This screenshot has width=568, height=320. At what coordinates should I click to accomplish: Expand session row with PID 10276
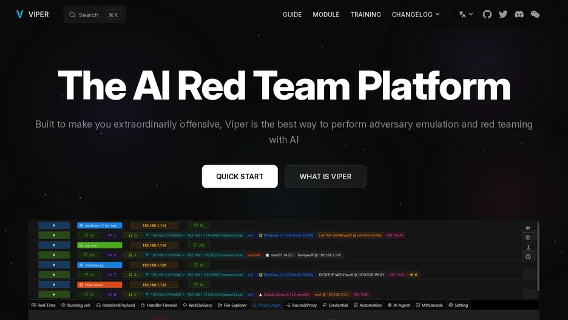pyautogui.click(x=54, y=235)
